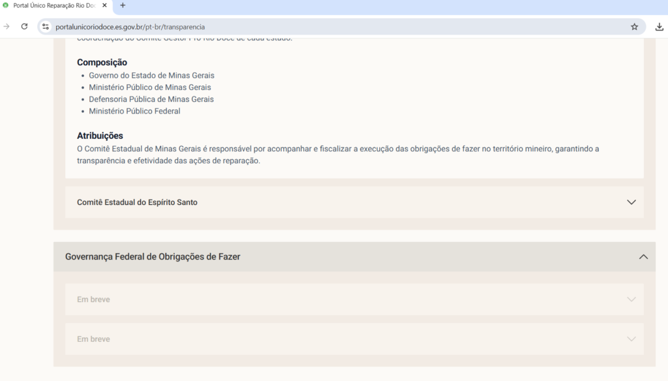This screenshot has height=381, width=668.
Task: Expand the first Em breve chevron
Action: (x=631, y=299)
